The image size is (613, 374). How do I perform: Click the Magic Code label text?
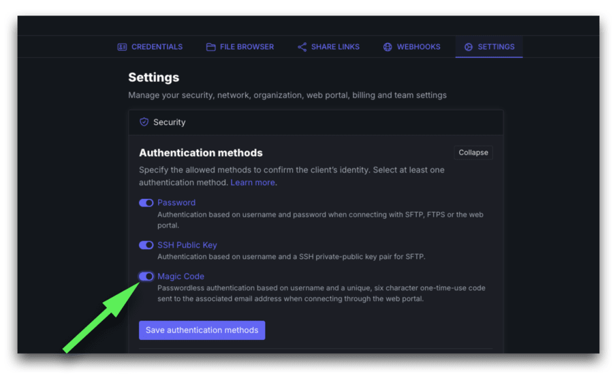point(180,277)
